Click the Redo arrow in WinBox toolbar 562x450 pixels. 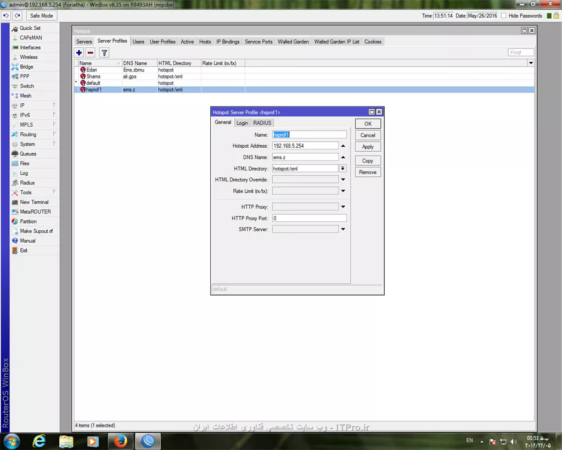[18, 15]
